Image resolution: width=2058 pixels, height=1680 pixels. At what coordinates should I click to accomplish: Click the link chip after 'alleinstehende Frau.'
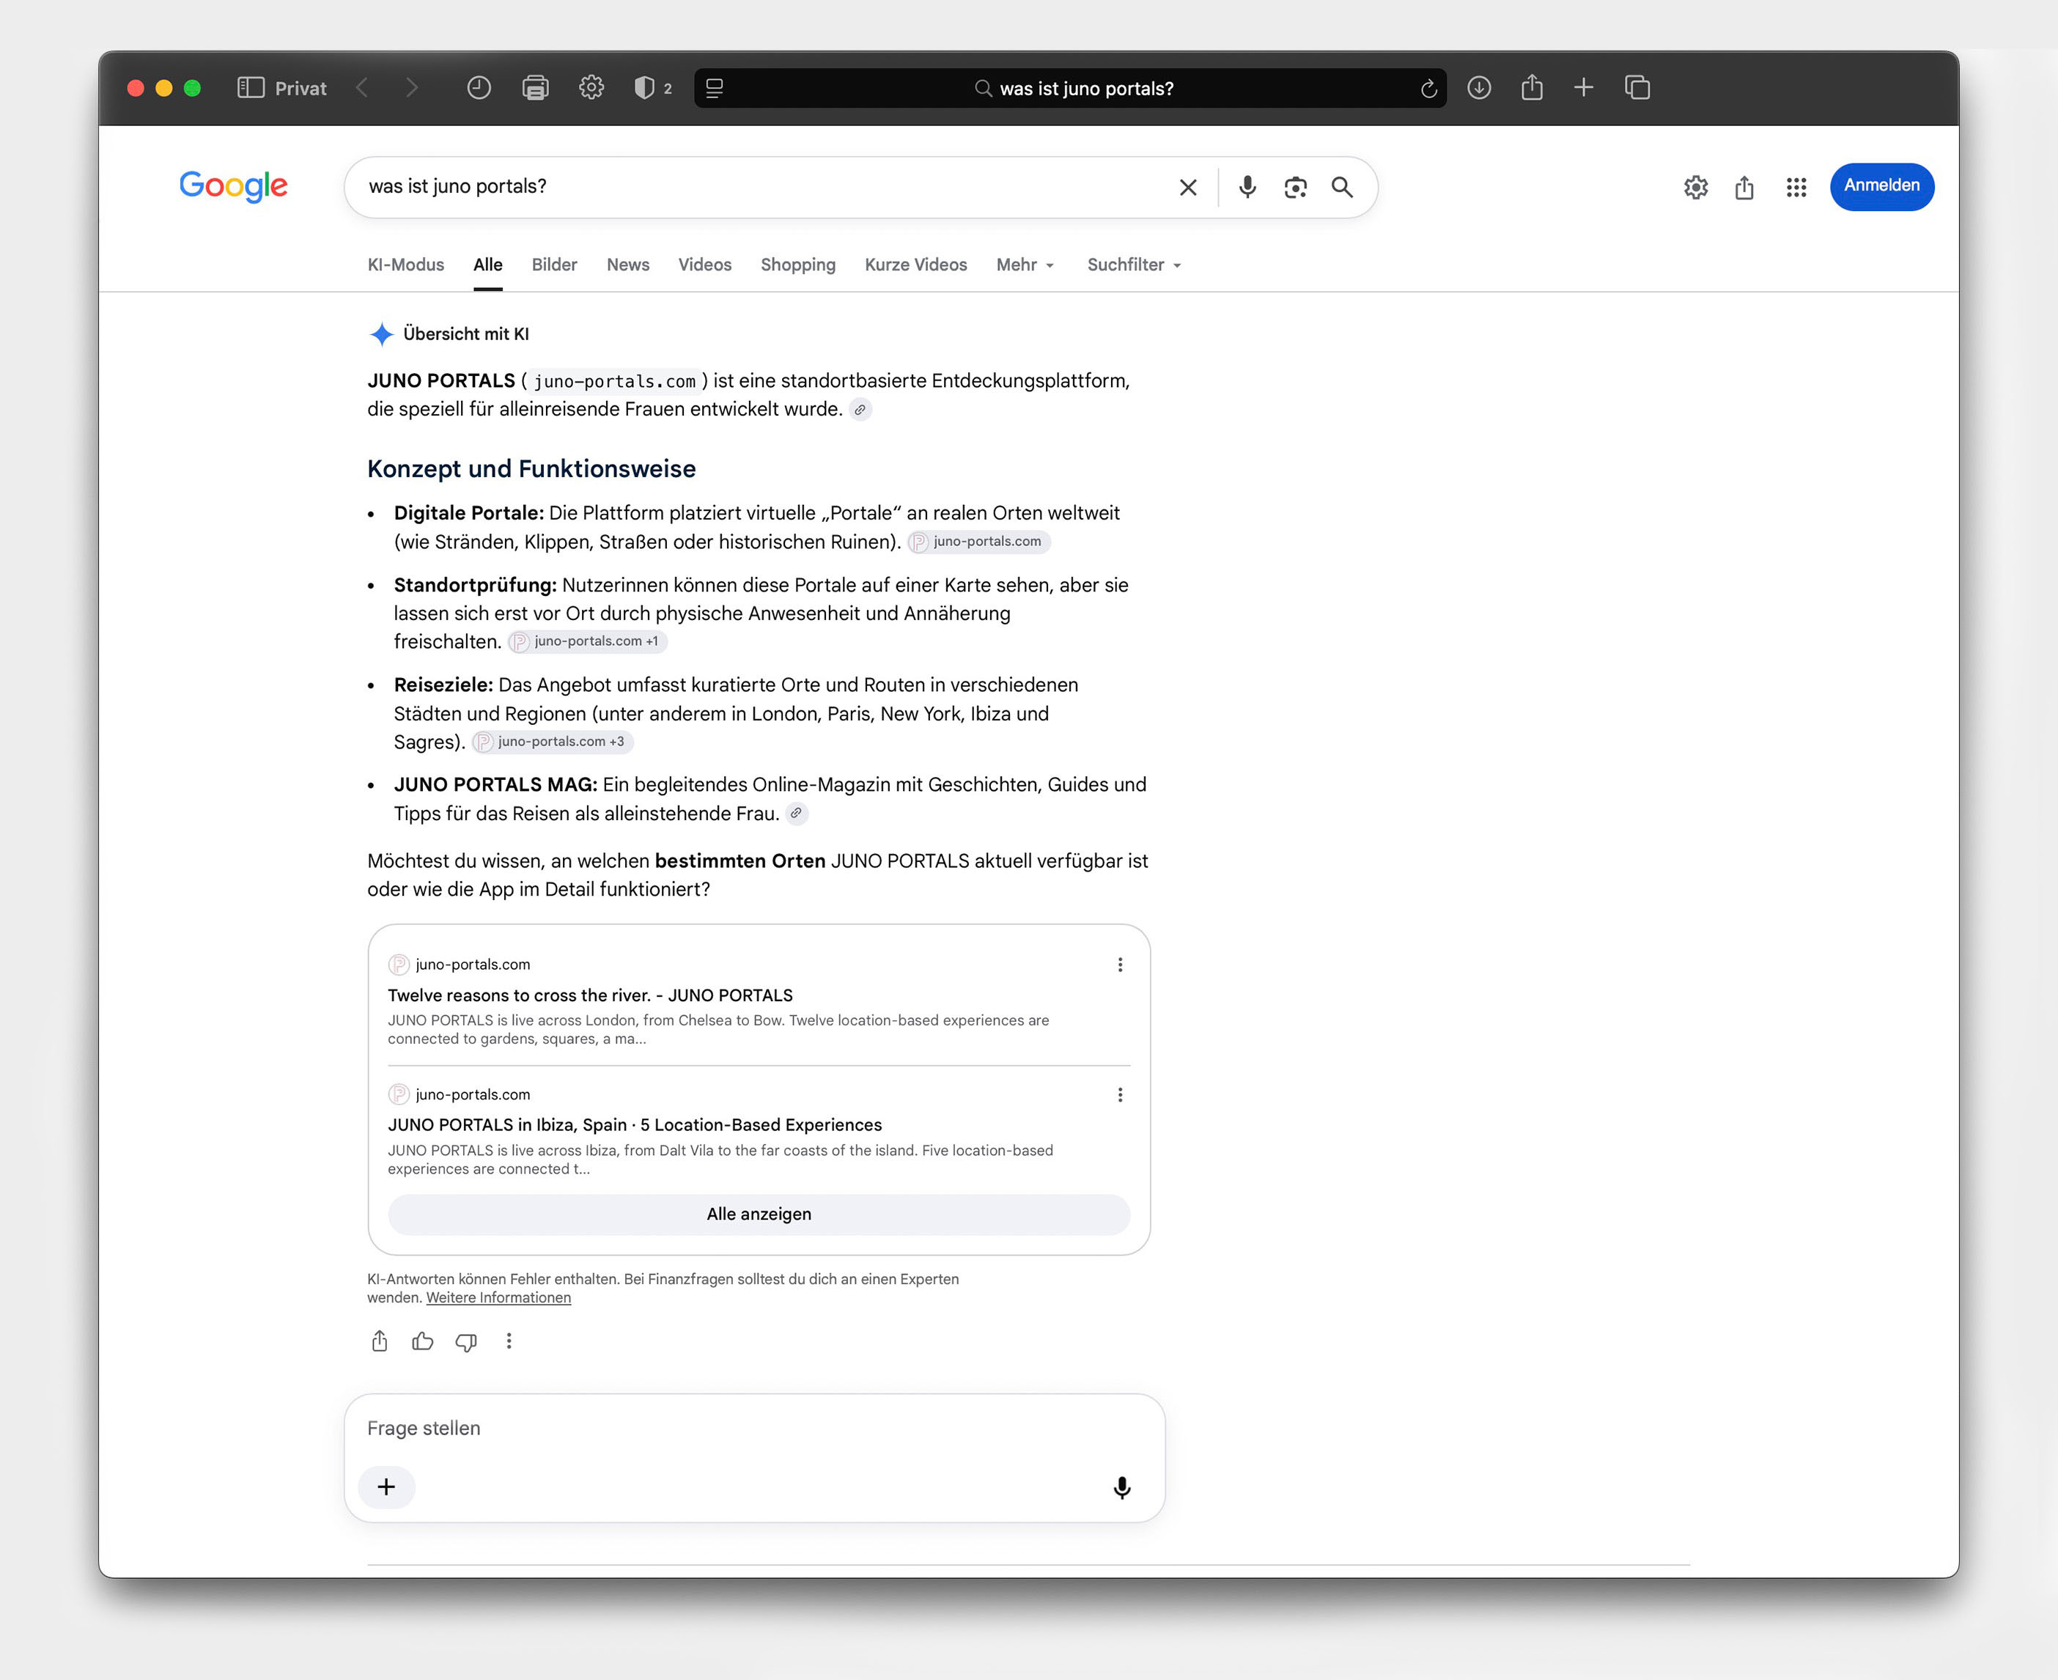point(796,814)
